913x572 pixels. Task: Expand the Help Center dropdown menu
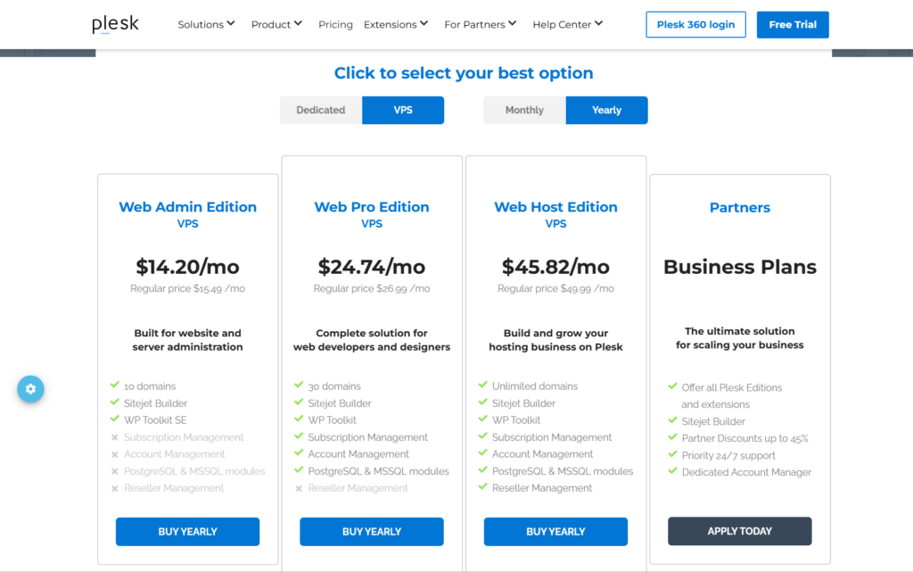pos(568,24)
